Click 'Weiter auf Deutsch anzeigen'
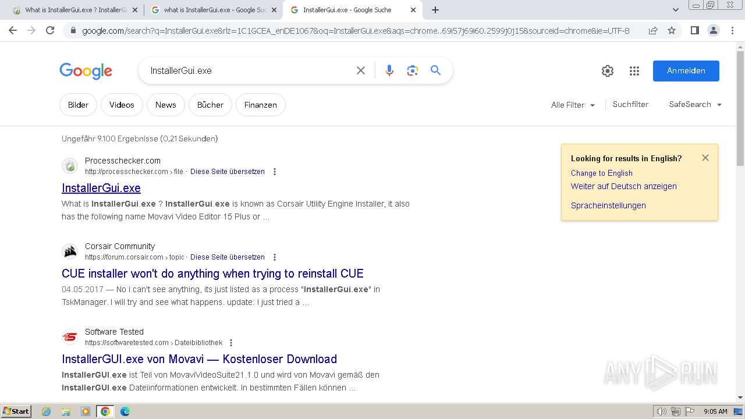745x419 pixels. click(x=623, y=186)
